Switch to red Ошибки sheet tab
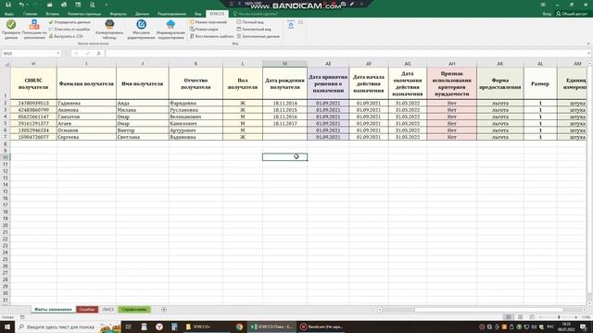 [87, 309]
